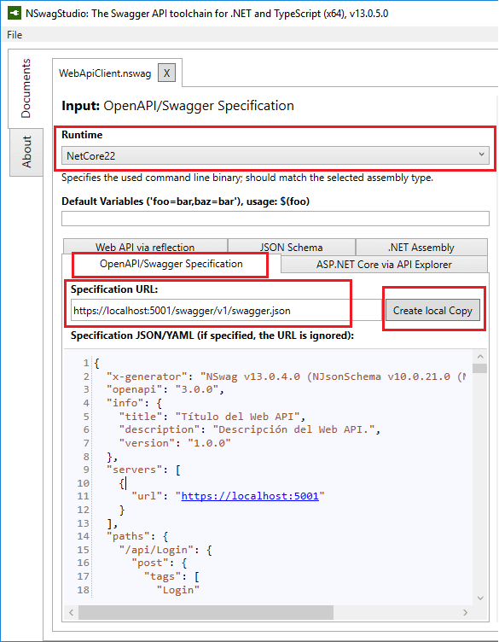This screenshot has height=642, width=499.
Task: Switch to Web API via reflection tab
Action: (145, 247)
